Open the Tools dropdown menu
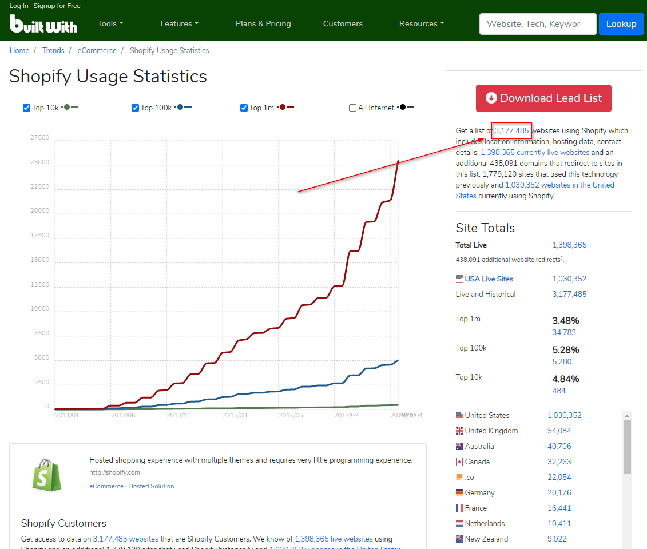 [x=110, y=23]
